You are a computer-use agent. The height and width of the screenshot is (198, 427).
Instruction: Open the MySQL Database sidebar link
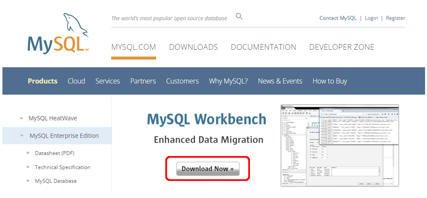click(x=56, y=181)
